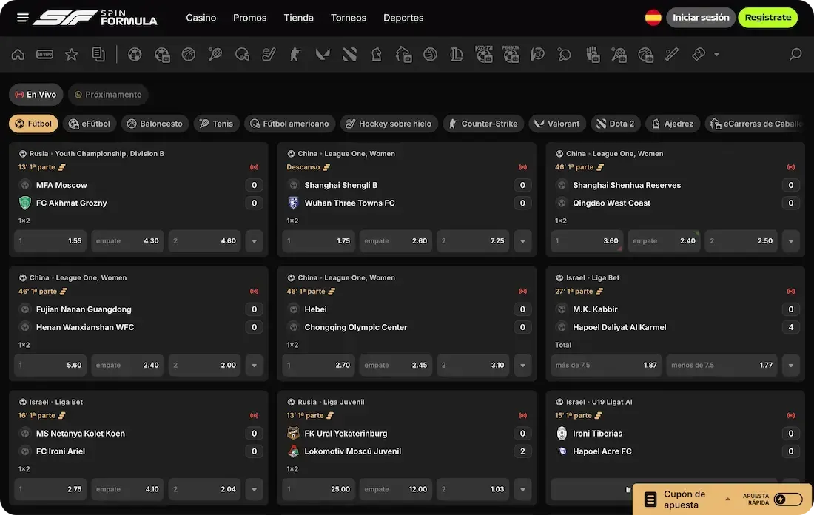Click the Spin Formula logo
The height and width of the screenshot is (515, 814).
(x=95, y=18)
